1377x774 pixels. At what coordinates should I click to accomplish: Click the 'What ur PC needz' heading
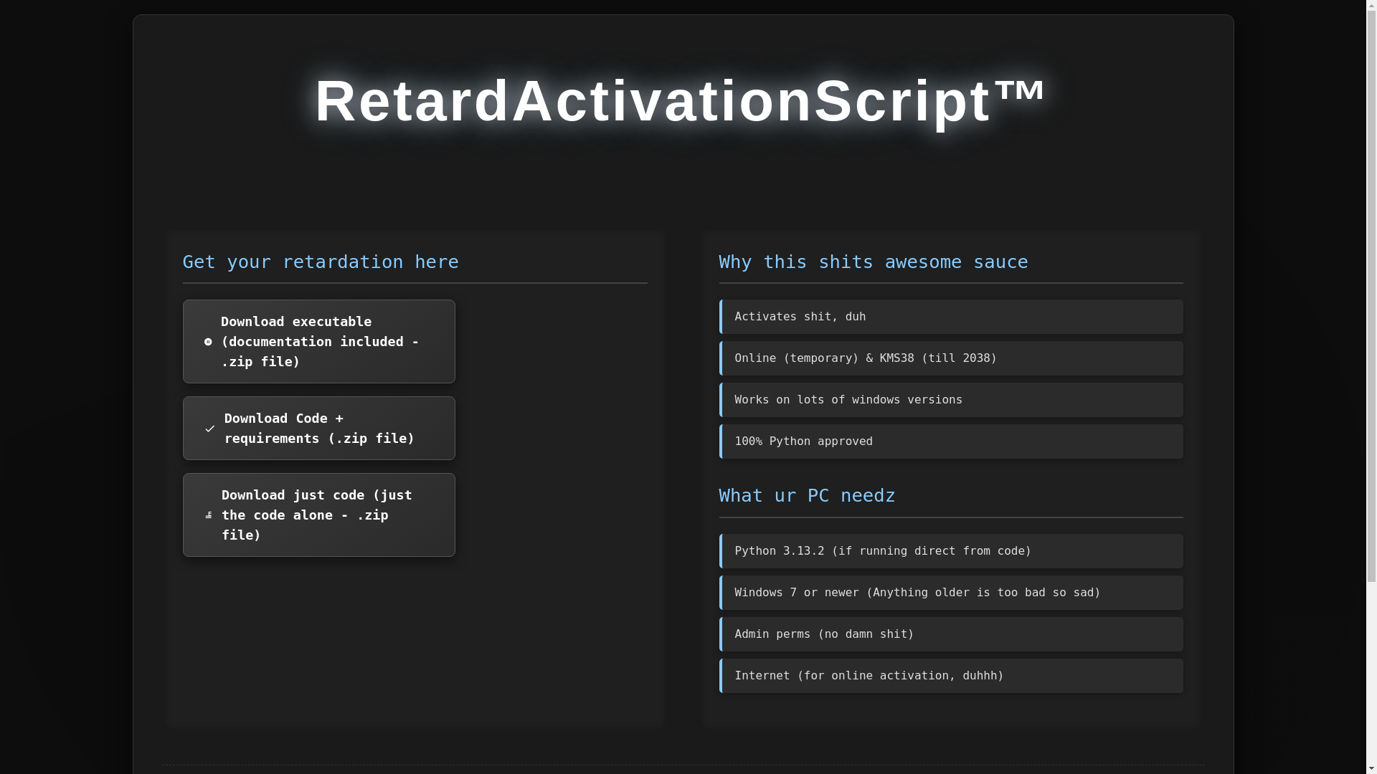[807, 496]
